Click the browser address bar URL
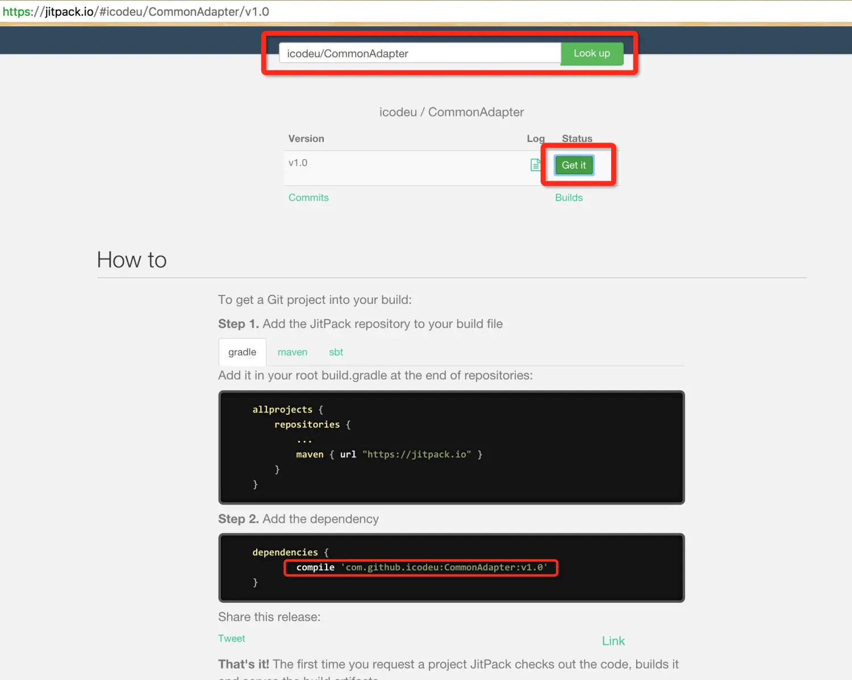Screen dimensions: 852x680 point(136,11)
